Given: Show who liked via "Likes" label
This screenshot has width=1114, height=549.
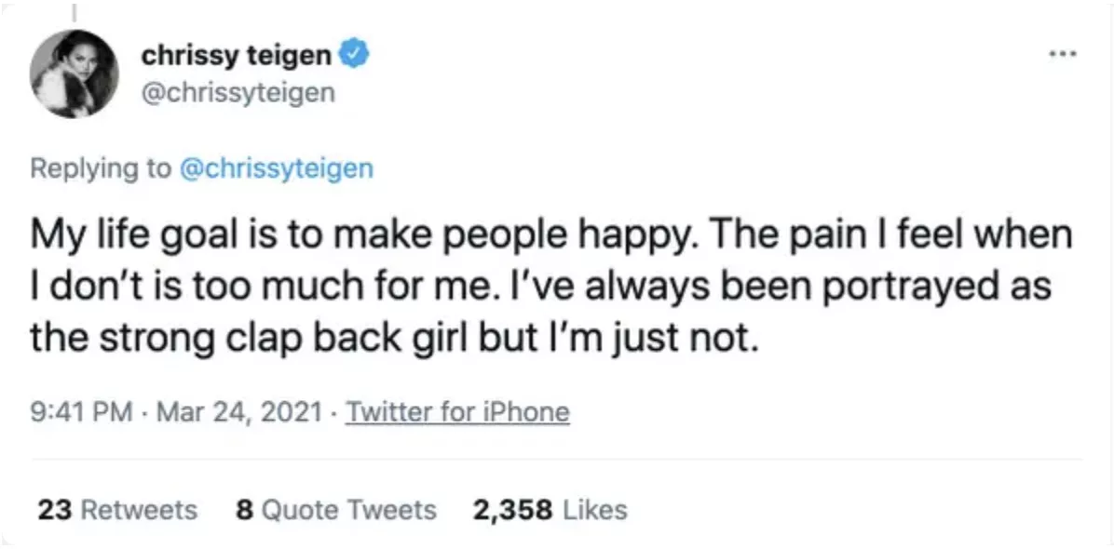Looking at the screenshot, I should (594, 509).
